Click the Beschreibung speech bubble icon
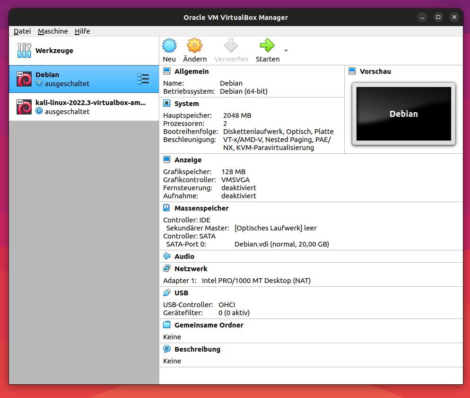The width and height of the screenshot is (470, 398). 166,349
